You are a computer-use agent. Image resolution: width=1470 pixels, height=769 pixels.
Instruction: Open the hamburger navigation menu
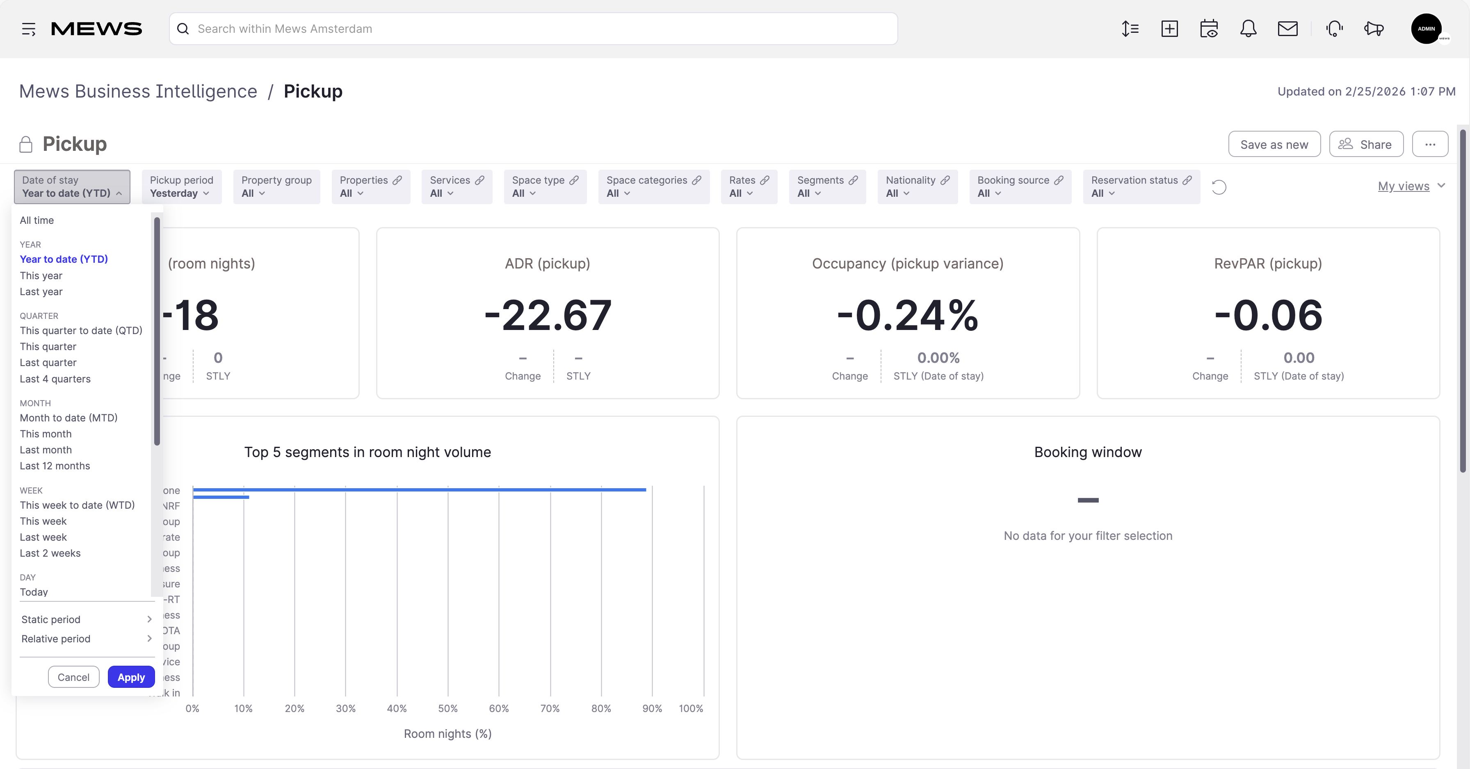click(x=29, y=29)
